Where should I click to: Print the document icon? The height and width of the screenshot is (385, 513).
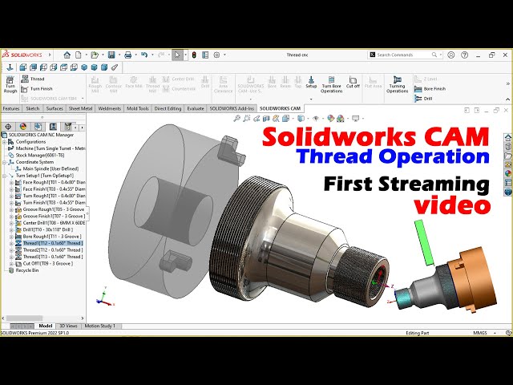click(128, 55)
